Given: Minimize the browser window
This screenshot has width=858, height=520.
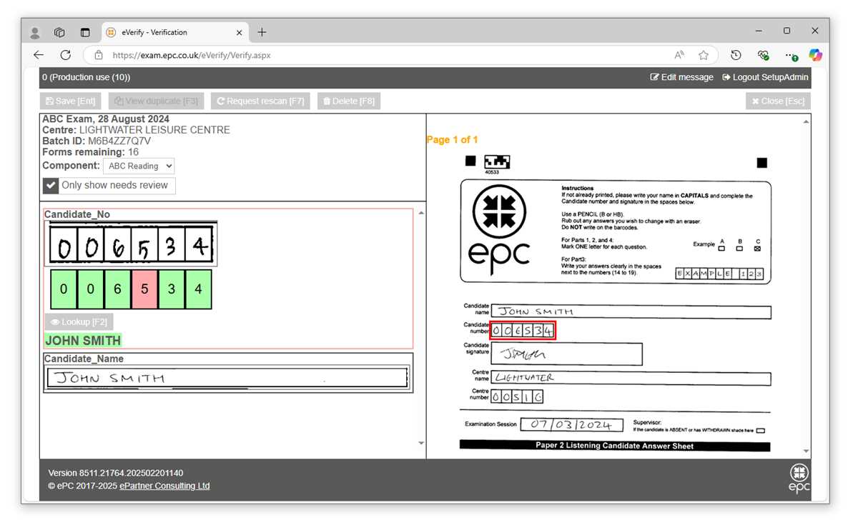Looking at the screenshot, I should pos(759,31).
